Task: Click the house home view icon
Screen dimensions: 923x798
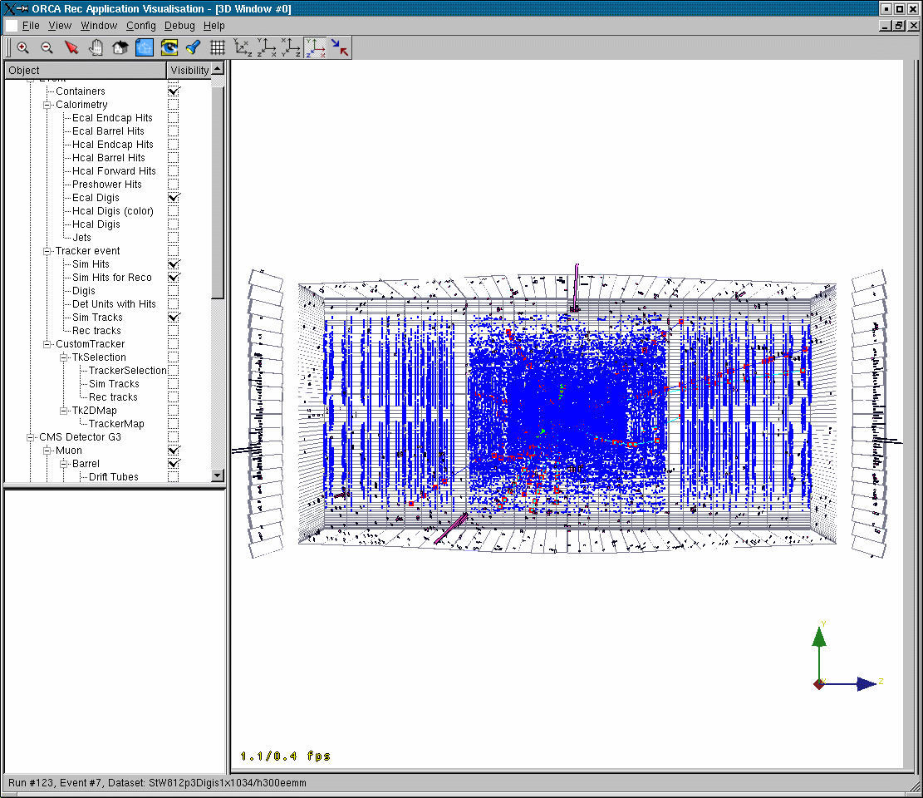Action: [x=120, y=48]
